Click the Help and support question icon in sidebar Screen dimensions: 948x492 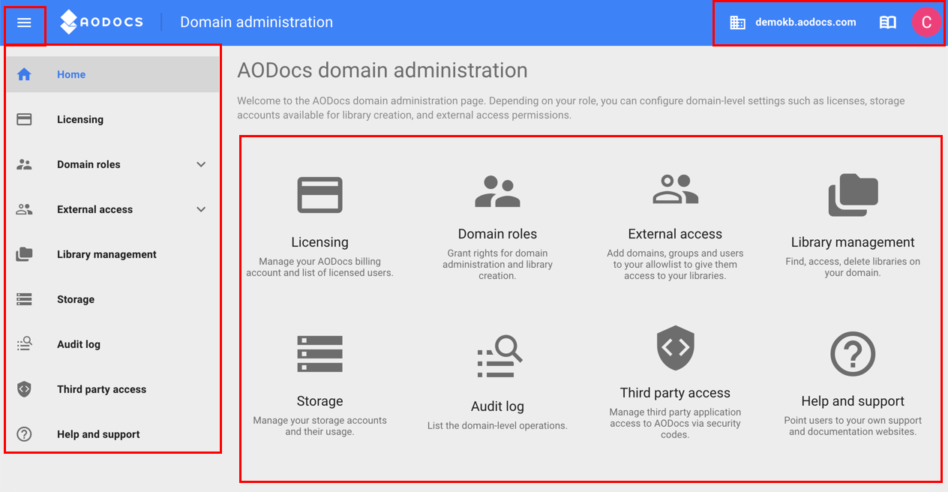[x=24, y=434]
